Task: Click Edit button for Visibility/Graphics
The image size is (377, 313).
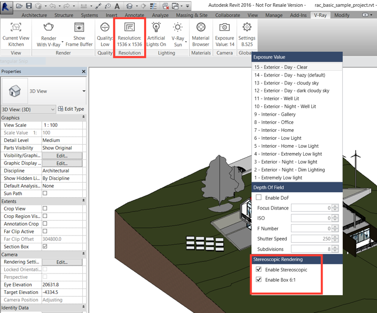Action: [62, 156]
